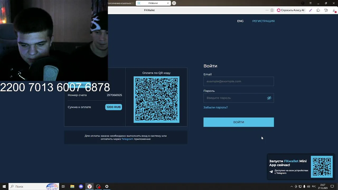
Task: Click the 1200 RUB amount badge
Action: pos(114,107)
